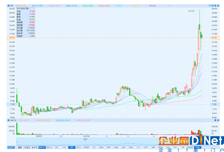Select the RSI indicator button
This screenshot has width=224, height=152.
(64, 147)
